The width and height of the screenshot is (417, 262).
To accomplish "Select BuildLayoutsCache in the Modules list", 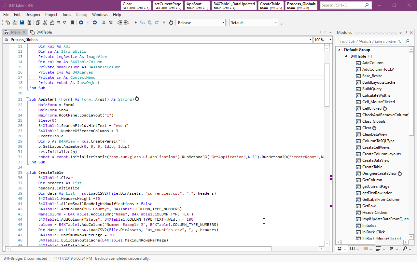I will [379, 82].
